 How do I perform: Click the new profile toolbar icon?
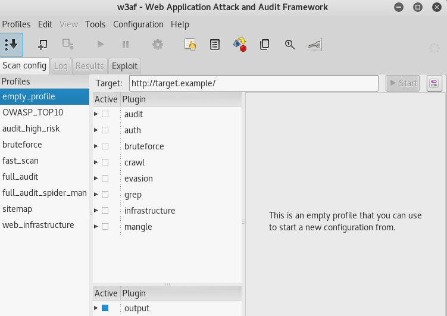[x=43, y=45]
